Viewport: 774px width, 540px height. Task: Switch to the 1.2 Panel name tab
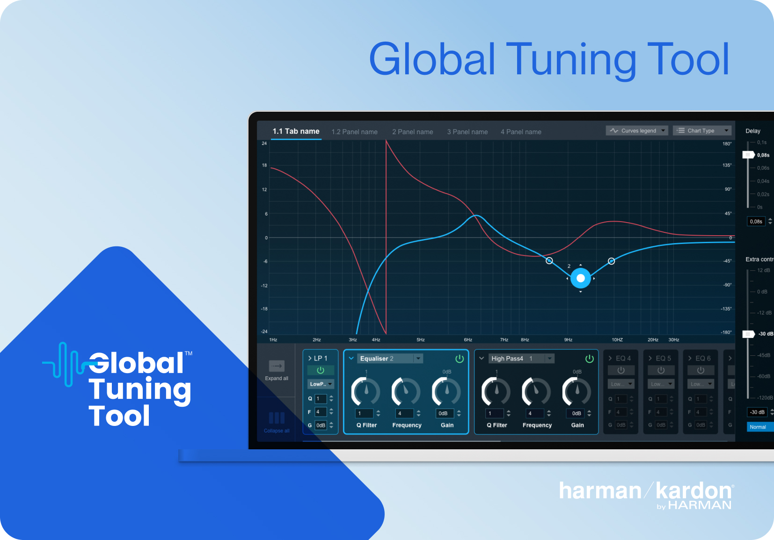(x=355, y=132)
